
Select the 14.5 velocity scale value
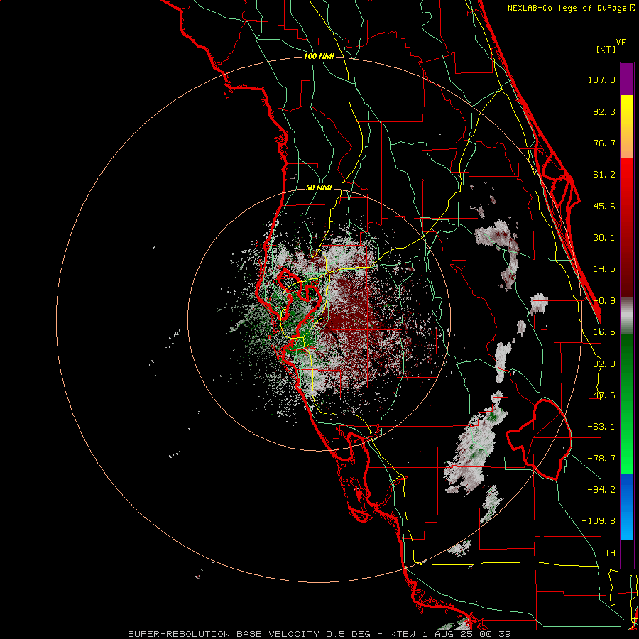pos(604,269)
